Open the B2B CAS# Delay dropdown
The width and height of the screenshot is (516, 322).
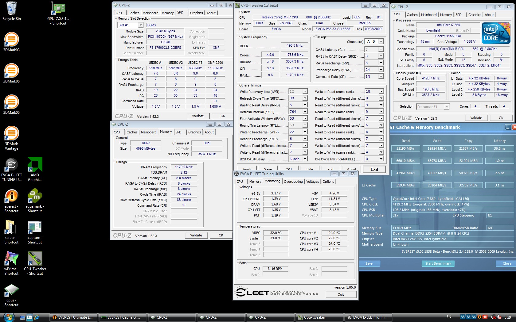(x=305, y=159)
